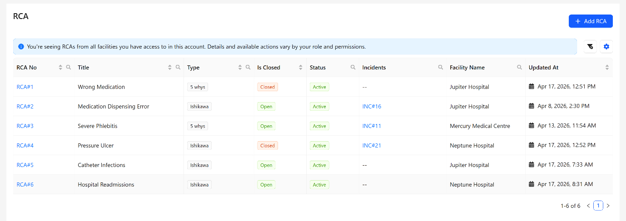
Task: Click the clear filters funnel icon
Action: [x=590, y=46]
